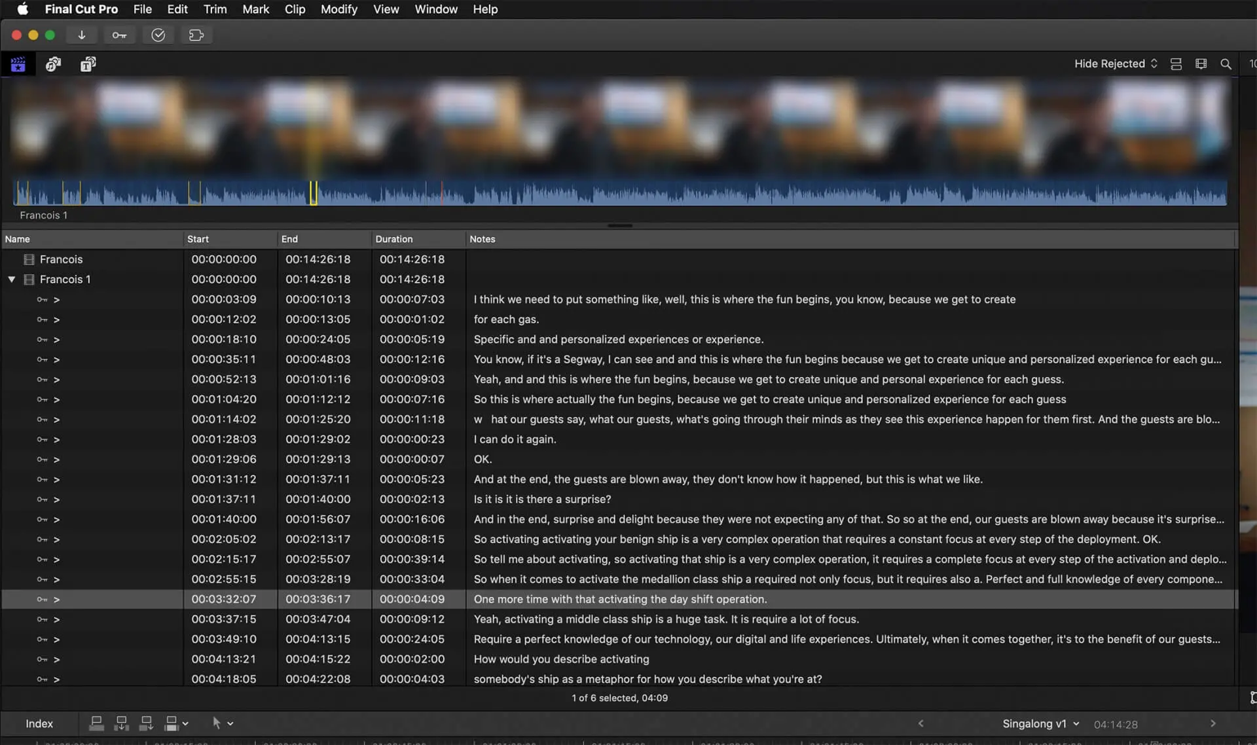
Task: Open the Trim menu
Action: tap(215, 9)
